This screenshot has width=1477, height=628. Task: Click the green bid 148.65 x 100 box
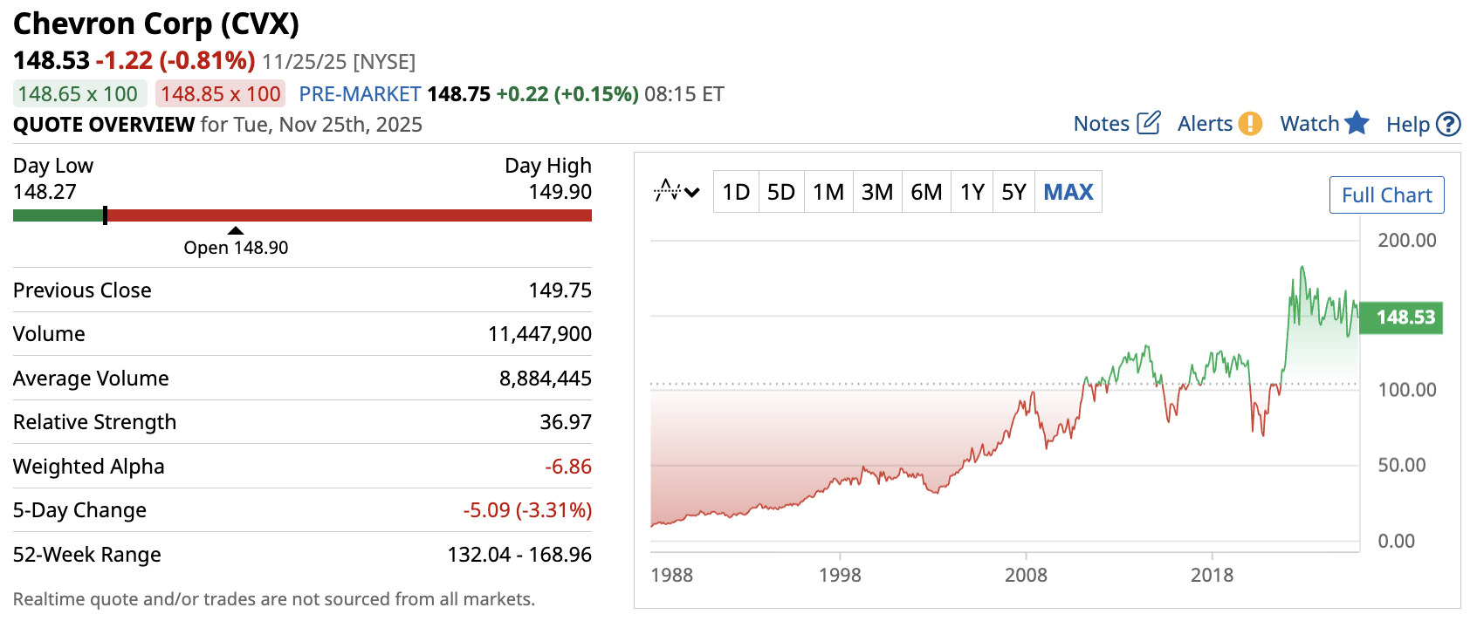click(x=78, y=94)
